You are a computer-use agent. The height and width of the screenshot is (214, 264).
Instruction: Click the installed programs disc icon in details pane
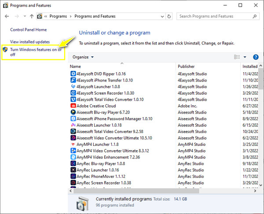pos(83,203)
